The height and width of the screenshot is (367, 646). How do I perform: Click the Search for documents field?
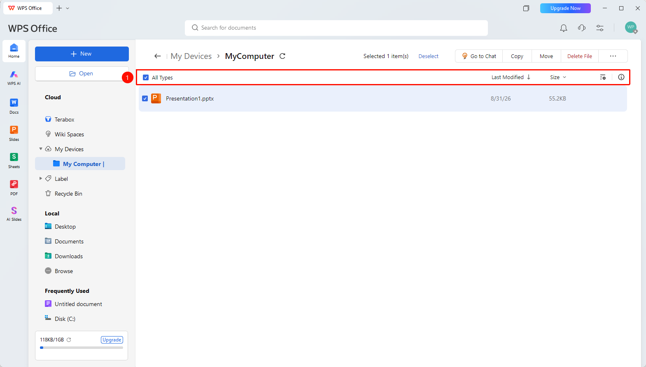(336, 28)
